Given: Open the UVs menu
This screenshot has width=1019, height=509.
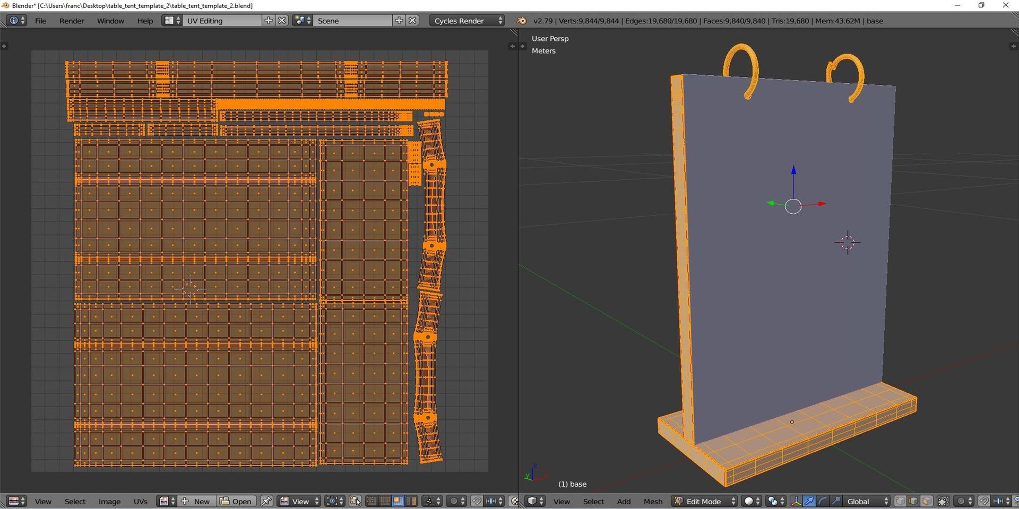Looking at the screenshot, I should point(141,501).
